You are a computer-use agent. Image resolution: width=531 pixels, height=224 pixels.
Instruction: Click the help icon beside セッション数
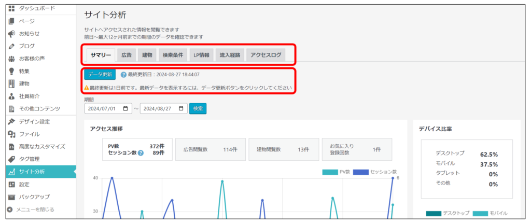pyautogui.click(x=141, y=153)
